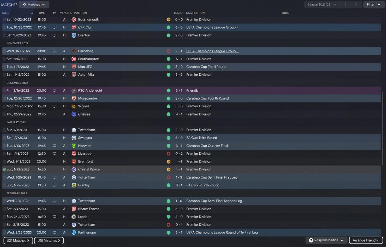
Task: Click the Norwich club badge icon
Action: 74,146
